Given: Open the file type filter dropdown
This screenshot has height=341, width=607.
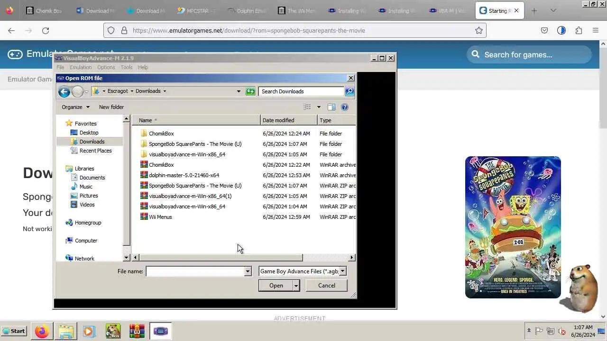Looking at the screenshot, I should point(343,271).
